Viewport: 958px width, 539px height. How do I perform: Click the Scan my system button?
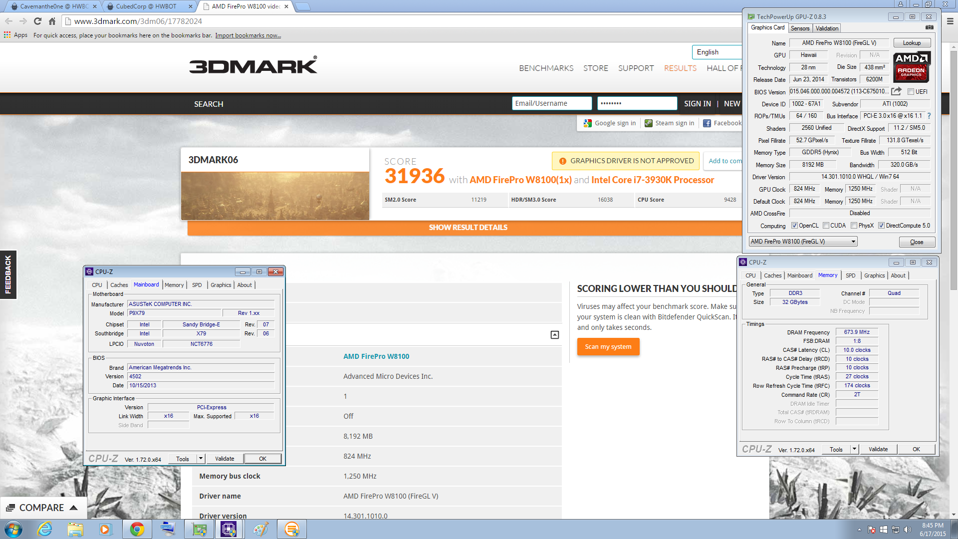[x=608, y=347]
